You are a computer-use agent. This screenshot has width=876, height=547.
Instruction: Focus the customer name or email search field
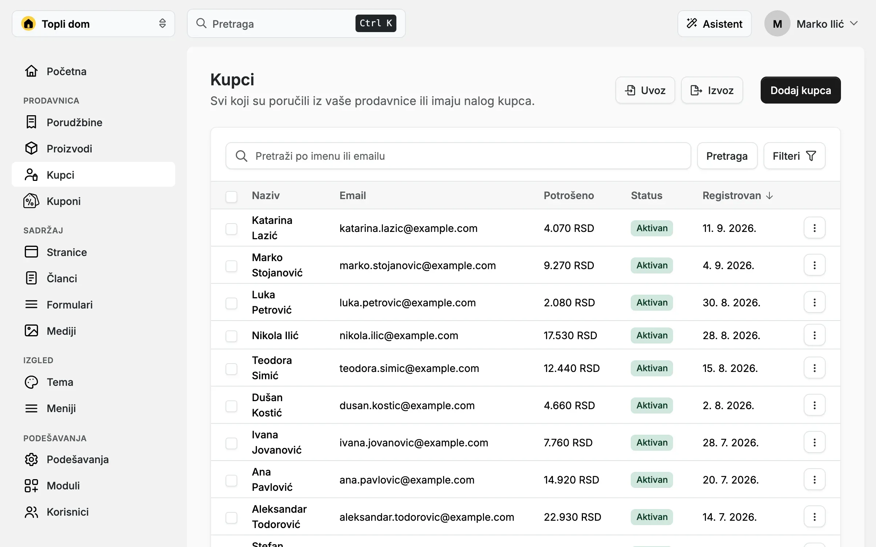458,156
